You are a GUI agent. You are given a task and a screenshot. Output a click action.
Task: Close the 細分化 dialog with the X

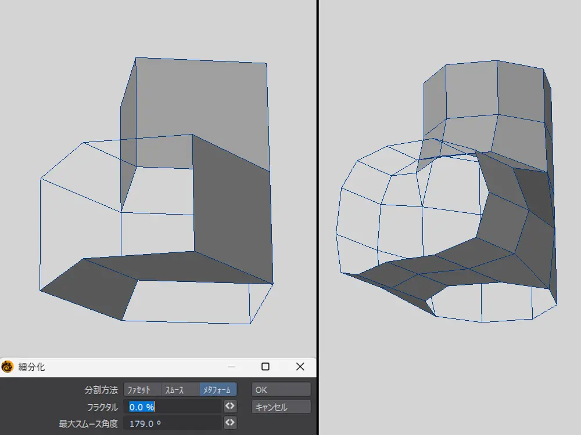(x=300, y=367)
